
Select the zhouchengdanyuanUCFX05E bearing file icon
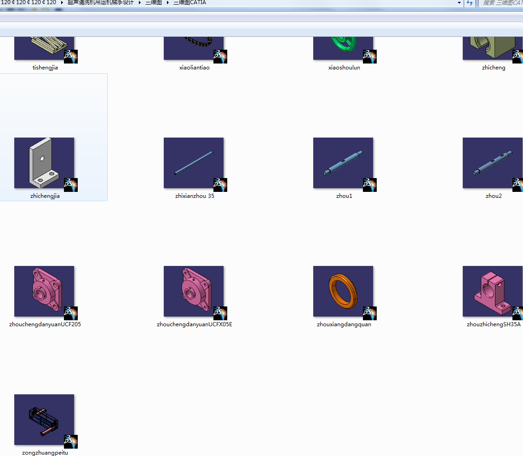(x=194, y=291)
